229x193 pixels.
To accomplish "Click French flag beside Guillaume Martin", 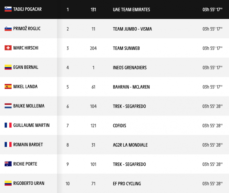I will pyautogui.click(x=8, y=125).
